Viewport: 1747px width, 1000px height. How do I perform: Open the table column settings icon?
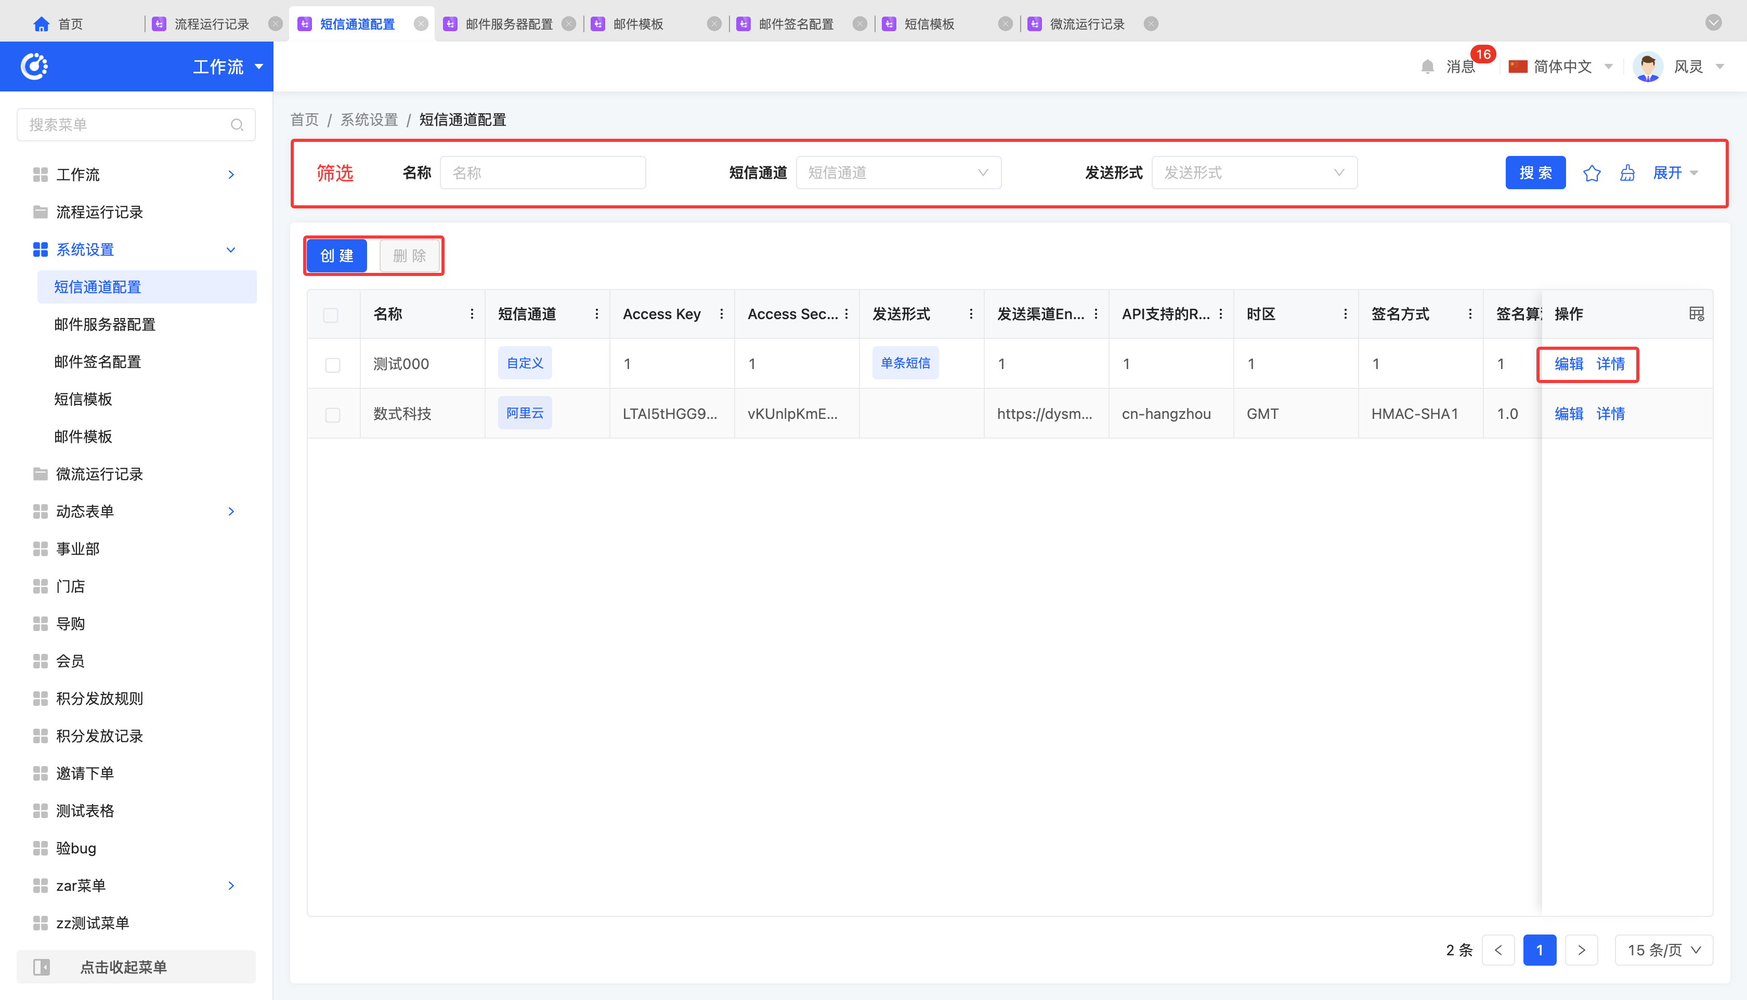pyautogui.click(x=1696, y=314)
